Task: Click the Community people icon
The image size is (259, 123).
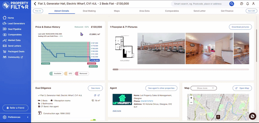Action: (5, 57)
